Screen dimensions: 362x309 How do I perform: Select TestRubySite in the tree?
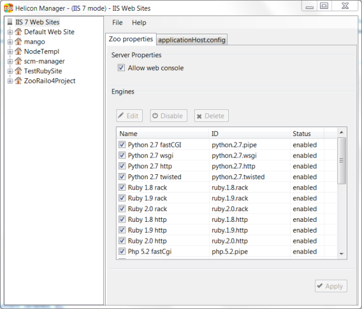point(43,71)
